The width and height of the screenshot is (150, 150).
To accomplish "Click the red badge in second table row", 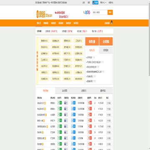I will pos(90,109).
